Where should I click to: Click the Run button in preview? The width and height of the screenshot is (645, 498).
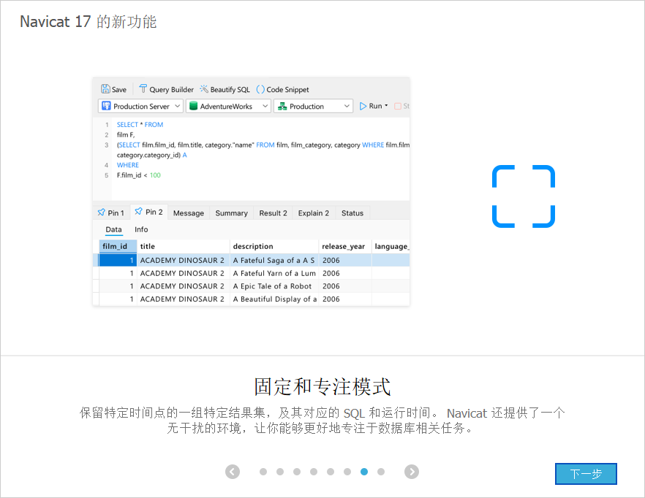[x=371, y=106]
